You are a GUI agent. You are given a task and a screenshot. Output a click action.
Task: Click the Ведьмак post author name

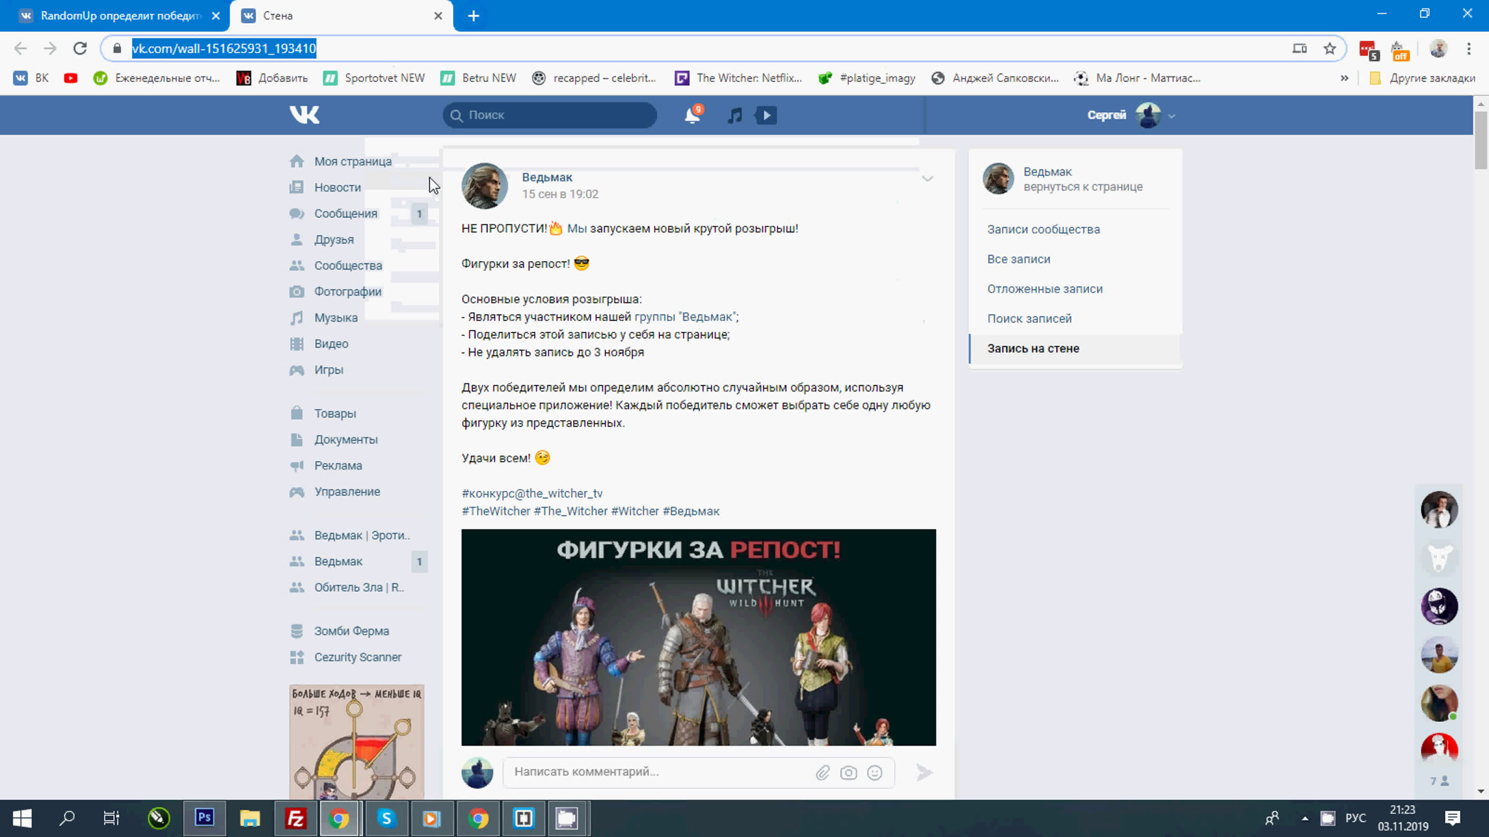click(547, 177)
